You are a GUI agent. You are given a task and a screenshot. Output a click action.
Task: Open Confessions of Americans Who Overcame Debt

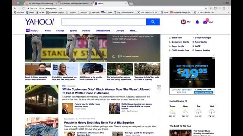(90, 134)
